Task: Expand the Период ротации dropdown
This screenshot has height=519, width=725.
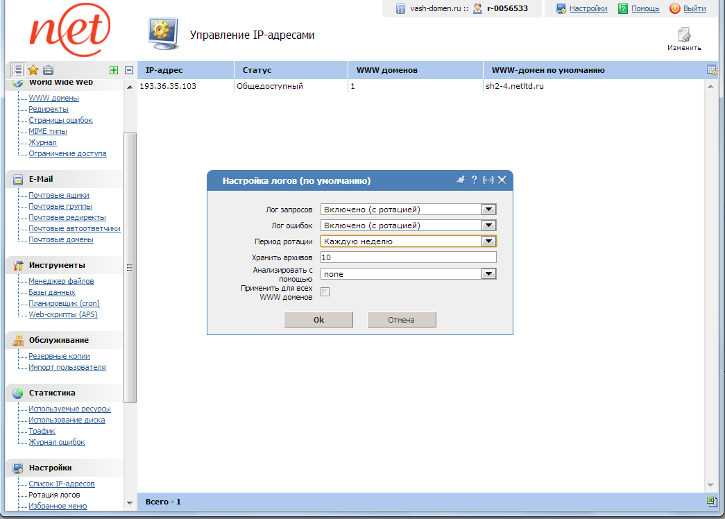Action: point(488,241)
